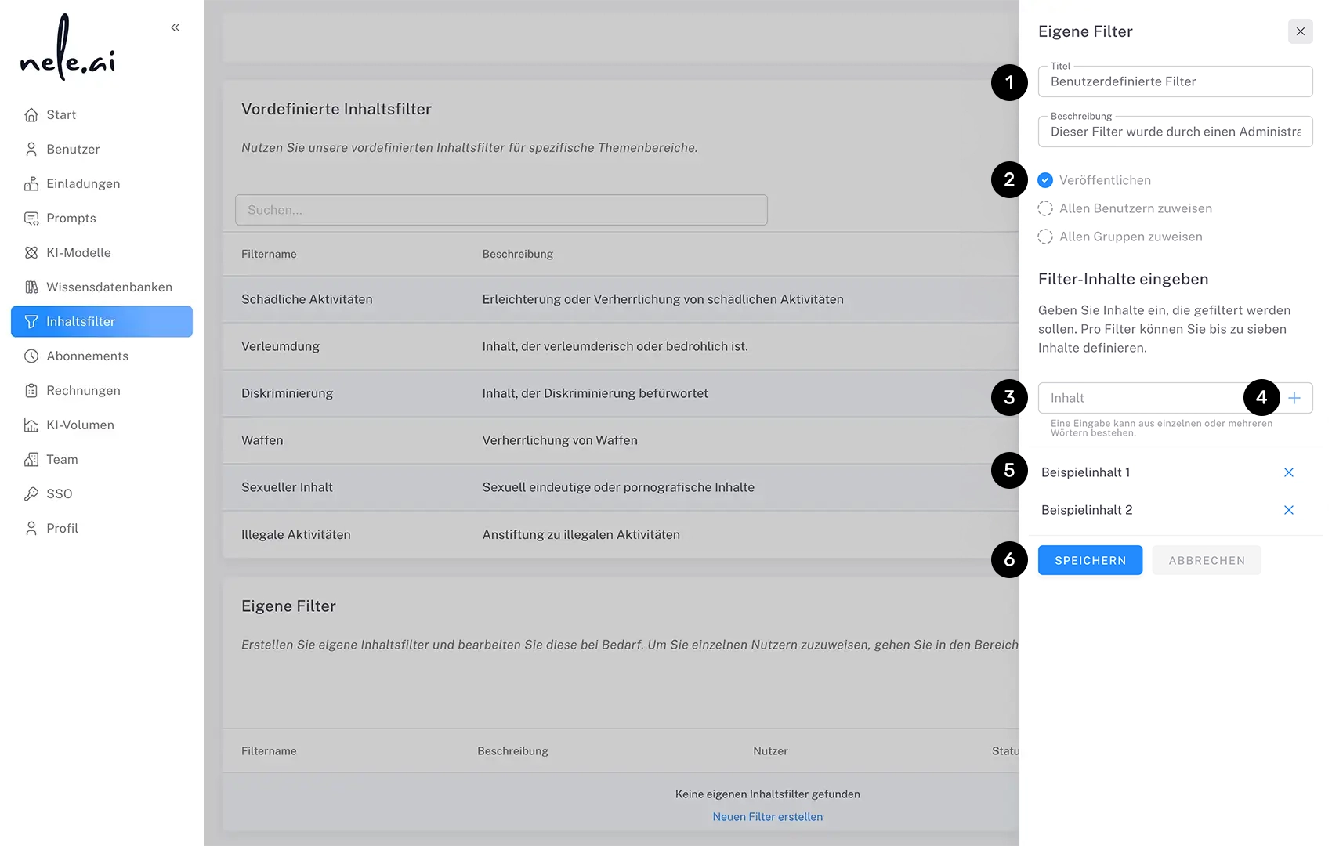
Task: Click the Benutzer person icon
Action: [x=31, y=150]
